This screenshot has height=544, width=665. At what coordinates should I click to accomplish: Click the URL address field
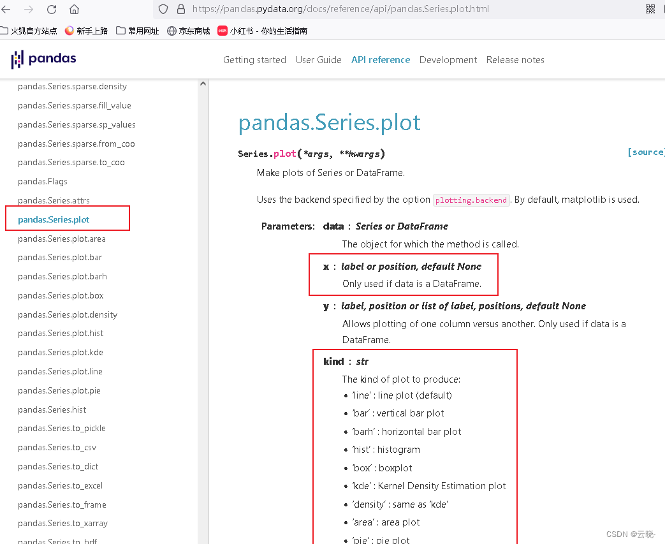(340, 9)
